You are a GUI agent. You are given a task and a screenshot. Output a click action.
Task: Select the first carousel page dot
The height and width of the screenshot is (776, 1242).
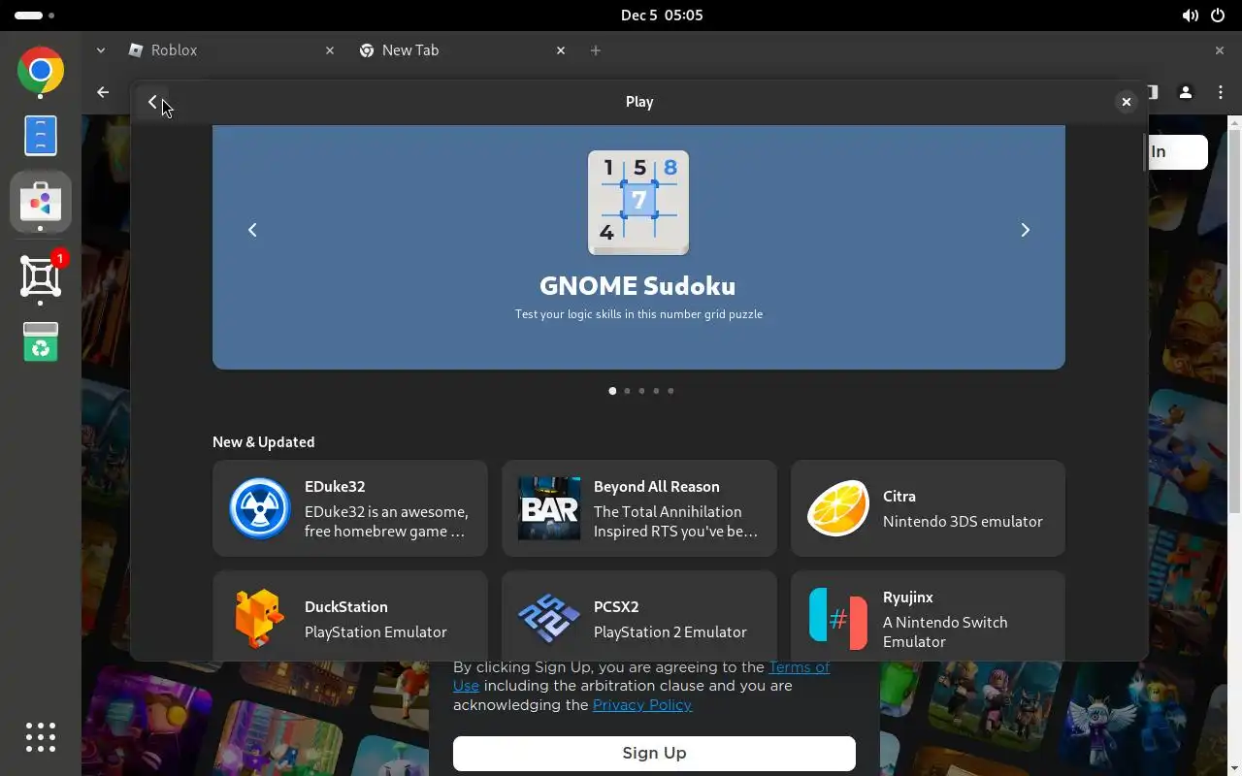(x=612, y=391)
